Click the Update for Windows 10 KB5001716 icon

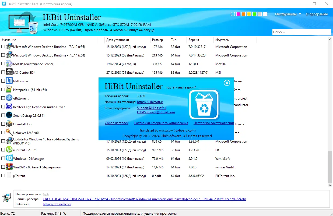point(9,141)
